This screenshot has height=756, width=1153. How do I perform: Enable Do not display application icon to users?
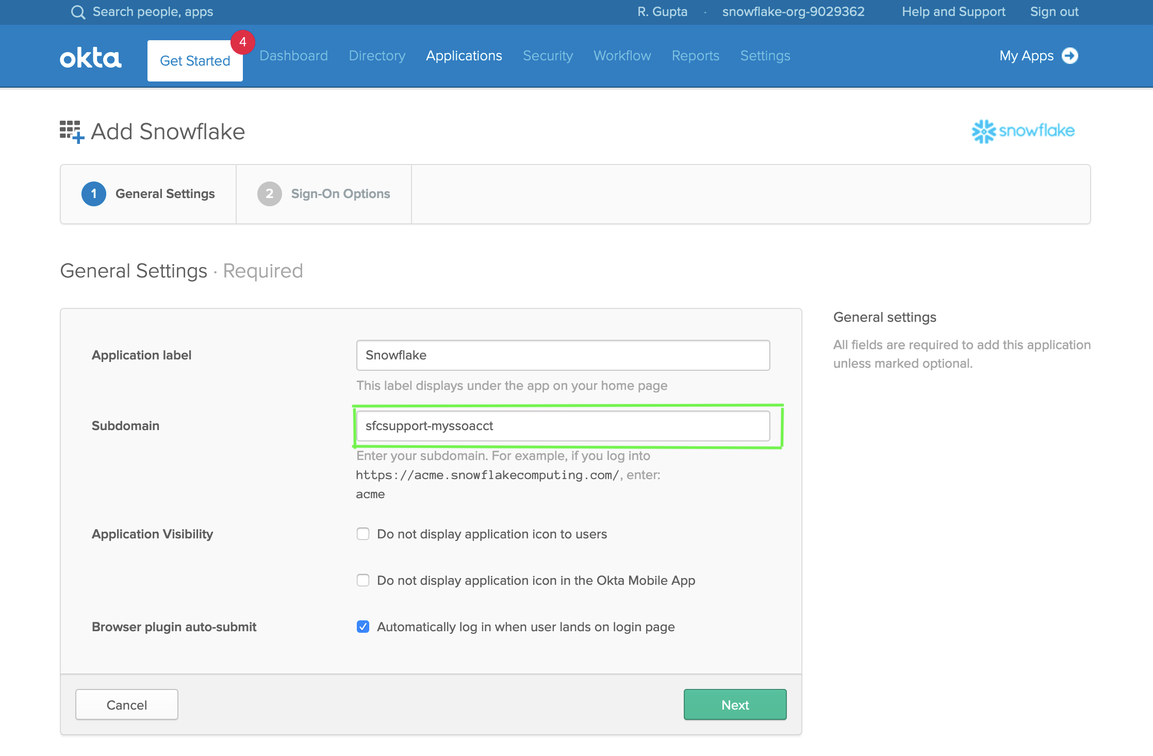click(363, 534)
